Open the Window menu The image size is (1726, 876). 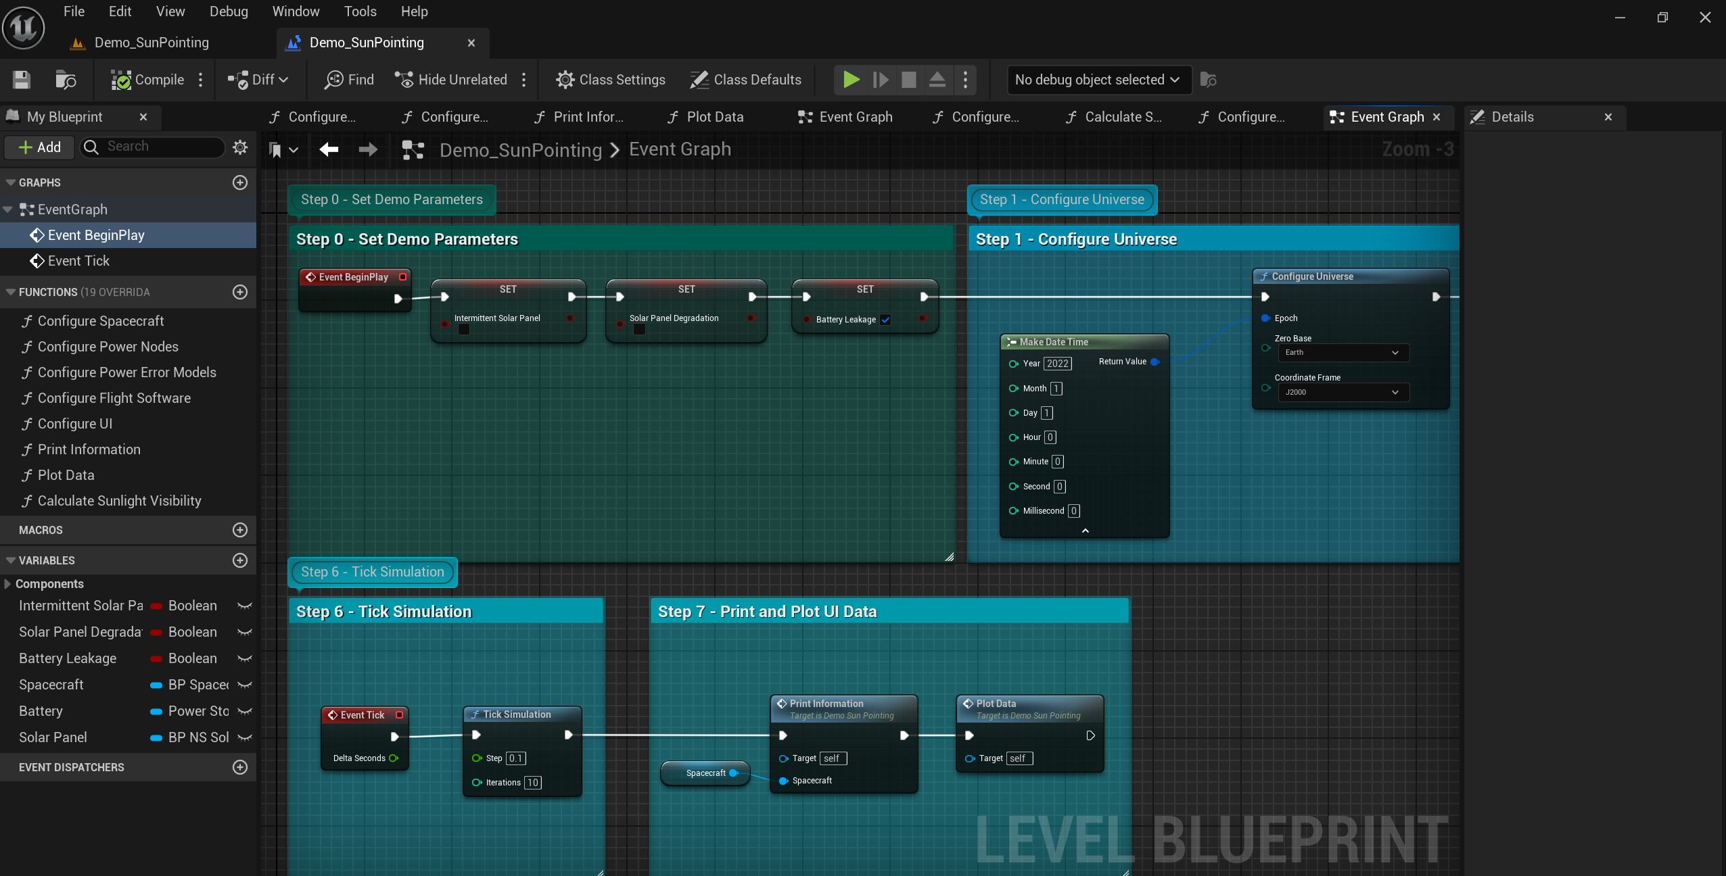coord(296,11)
